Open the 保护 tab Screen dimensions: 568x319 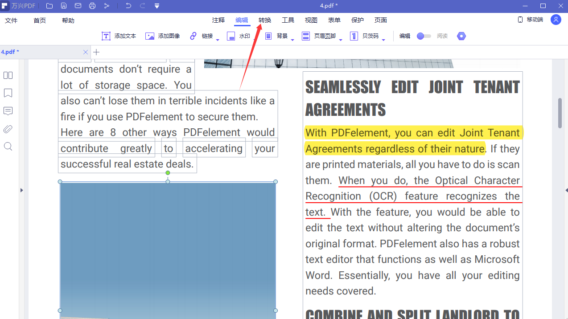pyautogui.click(x=358, y=20)
